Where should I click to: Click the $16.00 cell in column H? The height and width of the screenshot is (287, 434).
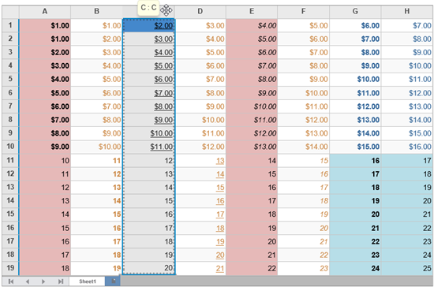407,147
